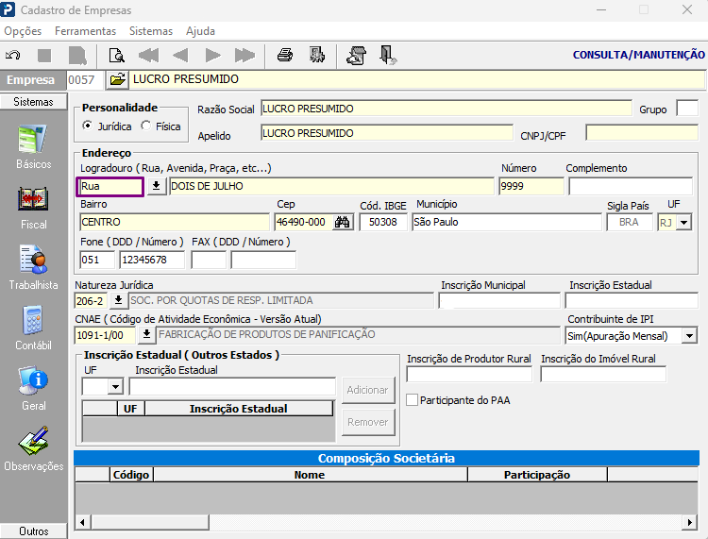
Task: Click the Natureza Jurídica lookup arrow
Action: point(118,300)
